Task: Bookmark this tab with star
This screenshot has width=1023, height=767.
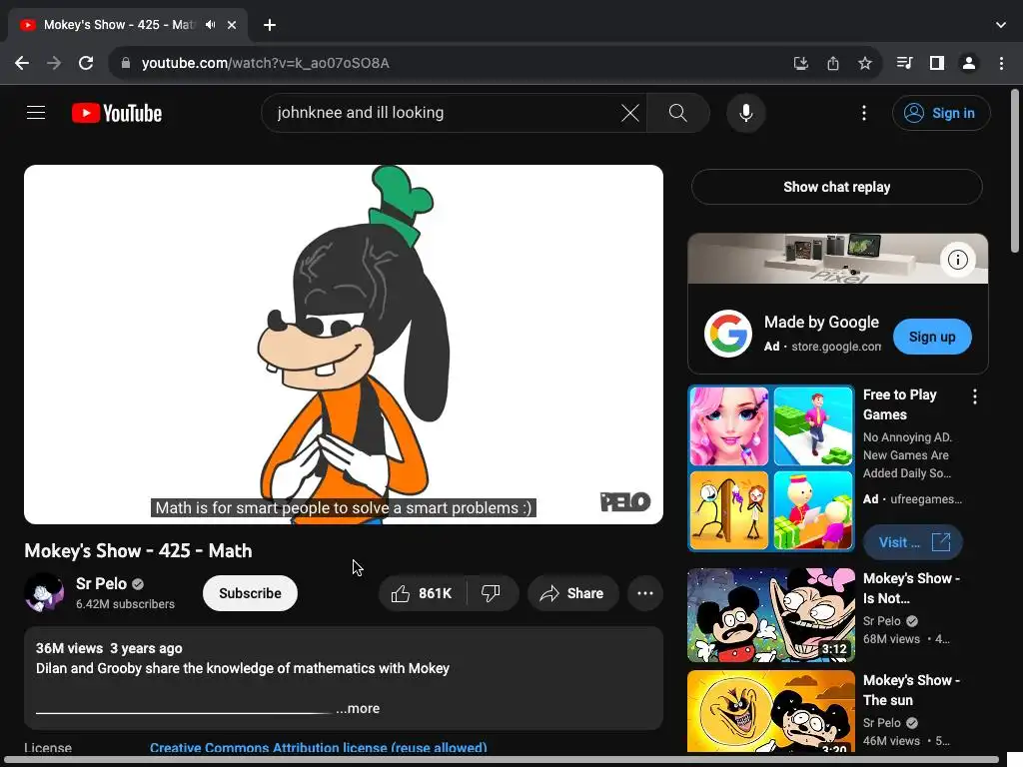Action: [x=864, y=63]
